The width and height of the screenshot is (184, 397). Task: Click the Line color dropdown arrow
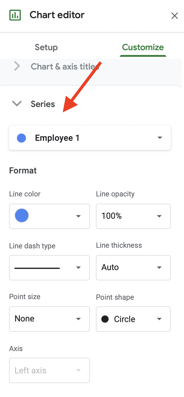click(x=78, y=216)
